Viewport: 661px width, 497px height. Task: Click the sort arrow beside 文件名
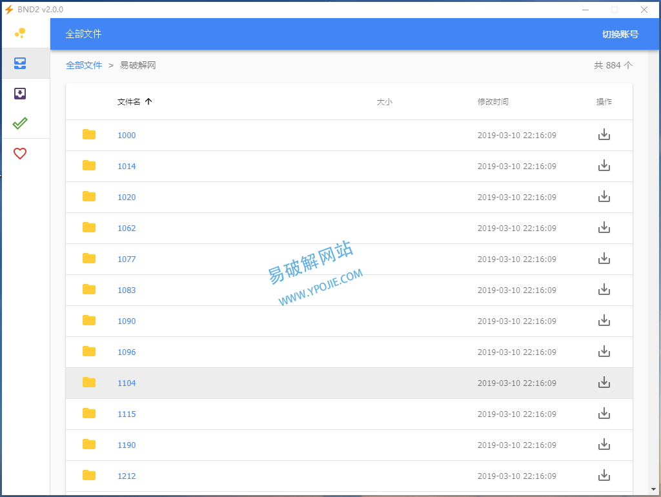(x=148, y=102)
